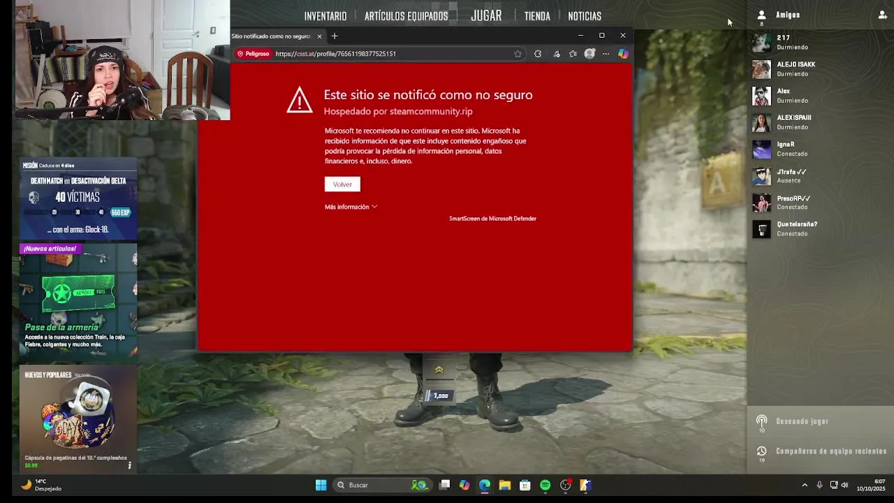Open the Copilot icon in Edge toolbar
Viewport: 894px width, 503px height.
click(x=623, y=54)
